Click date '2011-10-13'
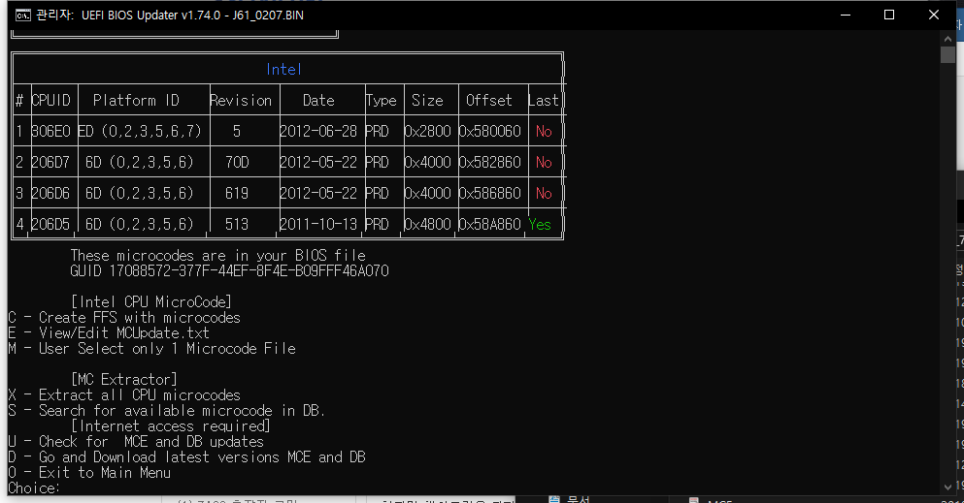964x503 pixels. 318,224
